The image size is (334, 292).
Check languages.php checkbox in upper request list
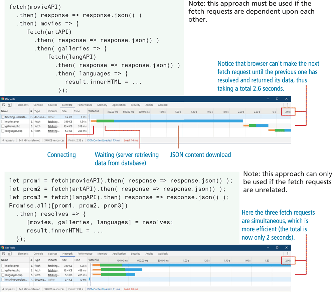coord(3,131)
